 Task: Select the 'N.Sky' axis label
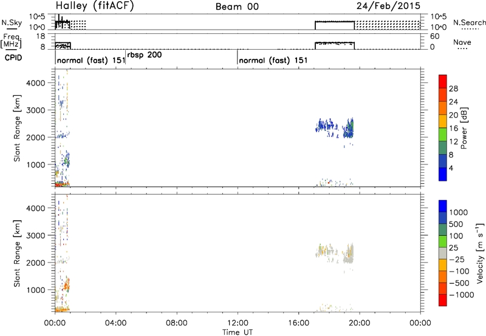point(12,22)
